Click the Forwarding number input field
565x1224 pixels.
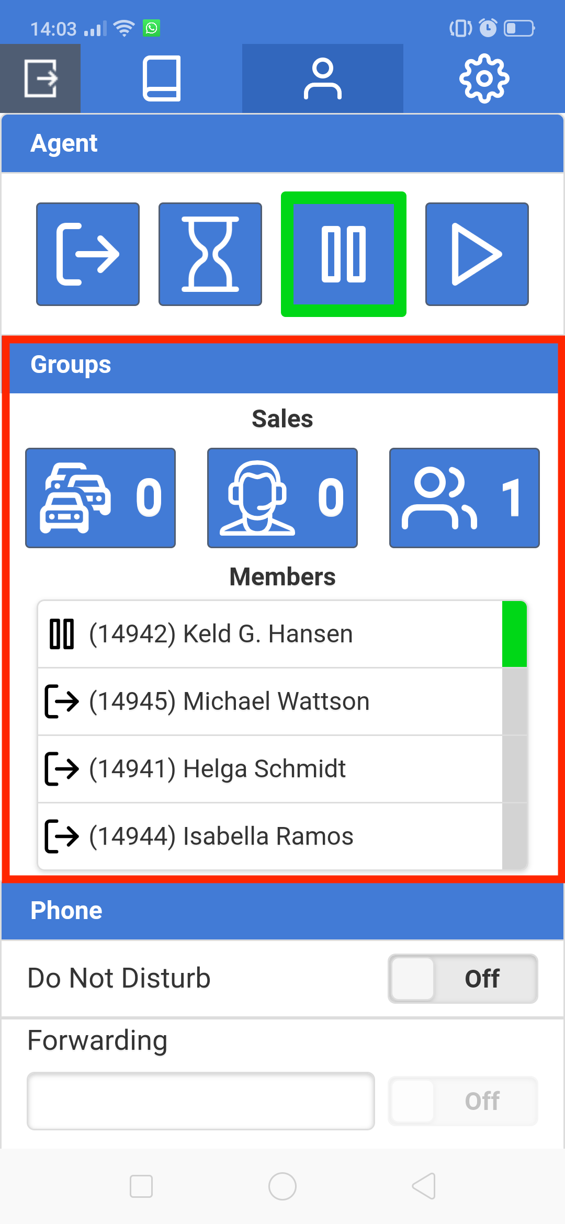[x=201, y=1101]
